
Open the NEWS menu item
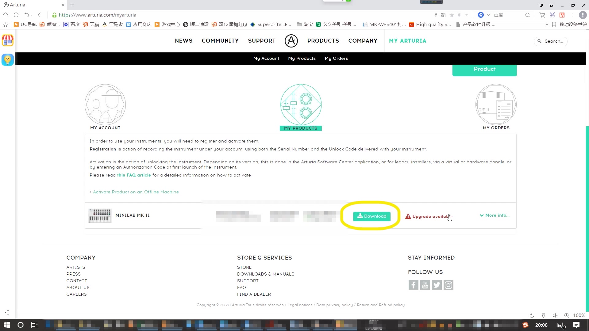pos(183,41)
